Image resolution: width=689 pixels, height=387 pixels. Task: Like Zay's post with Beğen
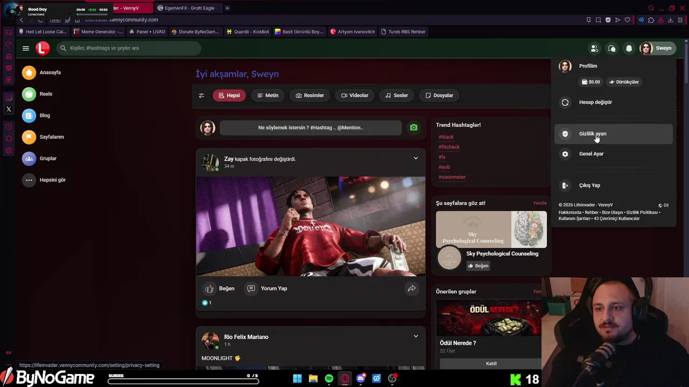coord(220,289)
